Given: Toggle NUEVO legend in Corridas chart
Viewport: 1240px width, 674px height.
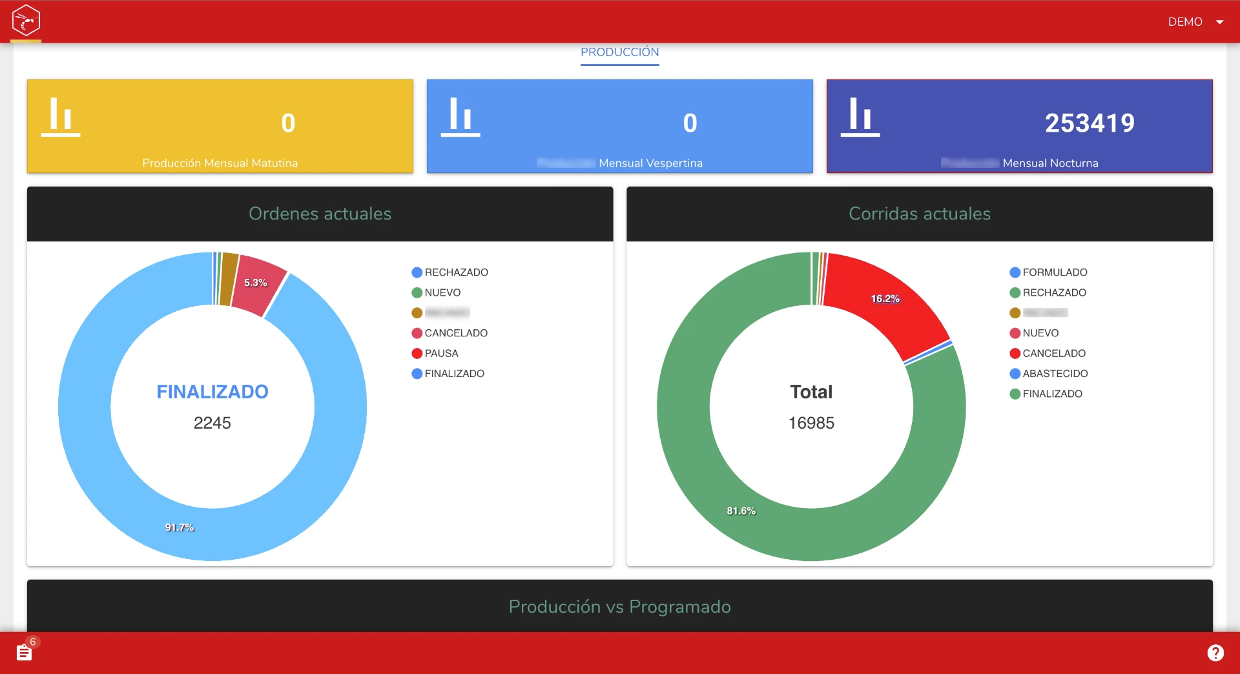Looking at the screenshot, I should coord(1035,333).
